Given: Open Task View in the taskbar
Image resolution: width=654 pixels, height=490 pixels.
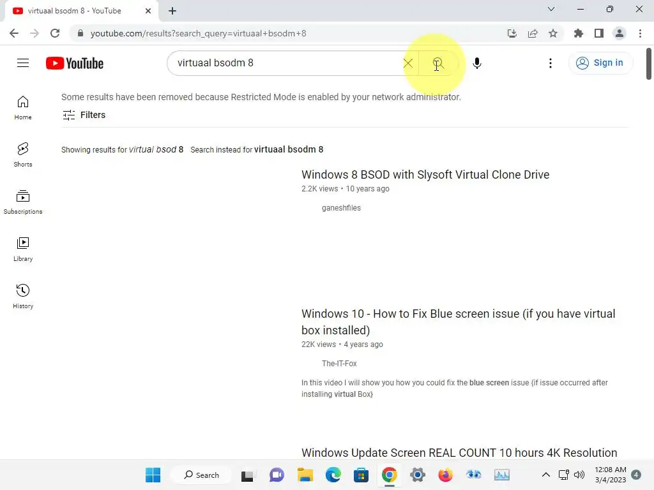Looking at the screenshot, I should [x=247, y=475].
